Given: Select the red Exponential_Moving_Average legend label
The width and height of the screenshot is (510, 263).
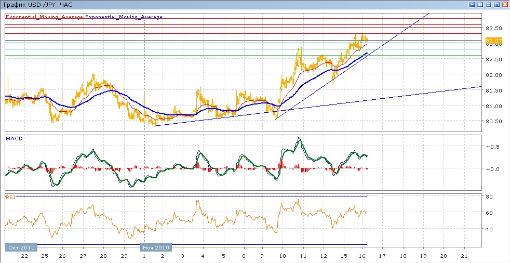Looking at the screenshot, I should pos(45,17).
